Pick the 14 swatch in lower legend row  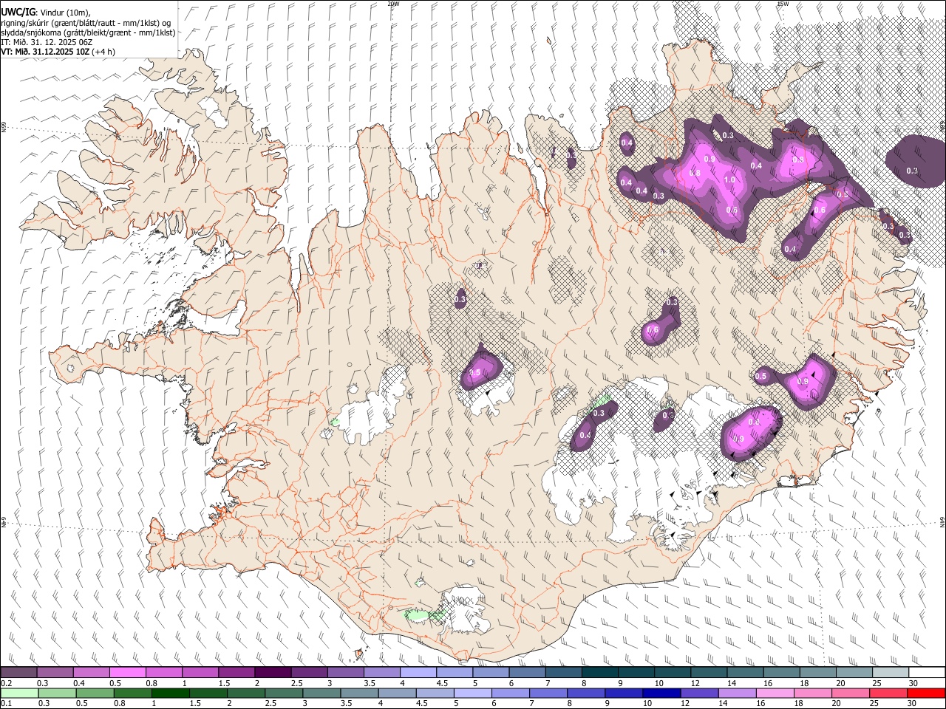click(x=736, y=693)
